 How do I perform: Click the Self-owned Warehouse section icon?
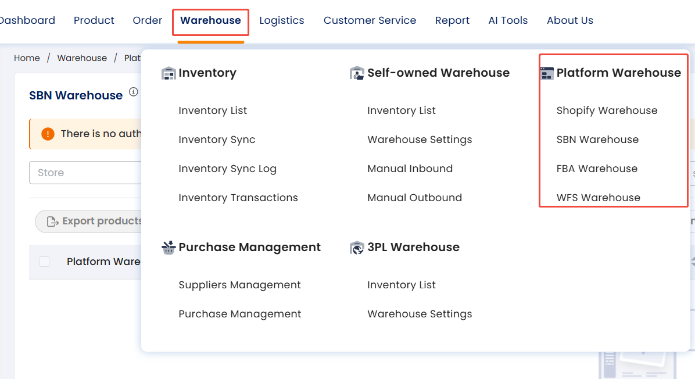[x=357, y=73]
